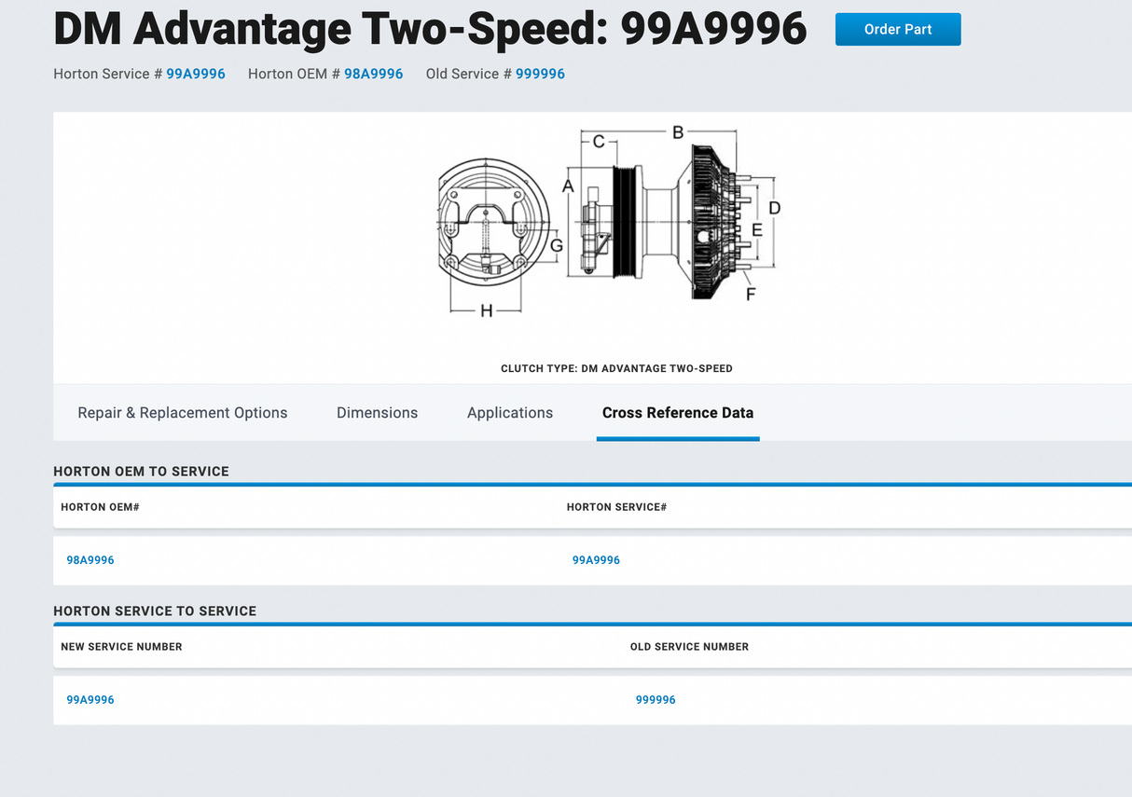Click the Order Part button
Screen dimensions: 1132x797
tap(897, 30)
